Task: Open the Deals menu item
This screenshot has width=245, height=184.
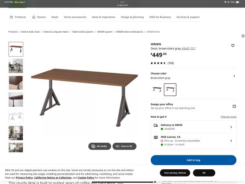Action: point(55,17)
